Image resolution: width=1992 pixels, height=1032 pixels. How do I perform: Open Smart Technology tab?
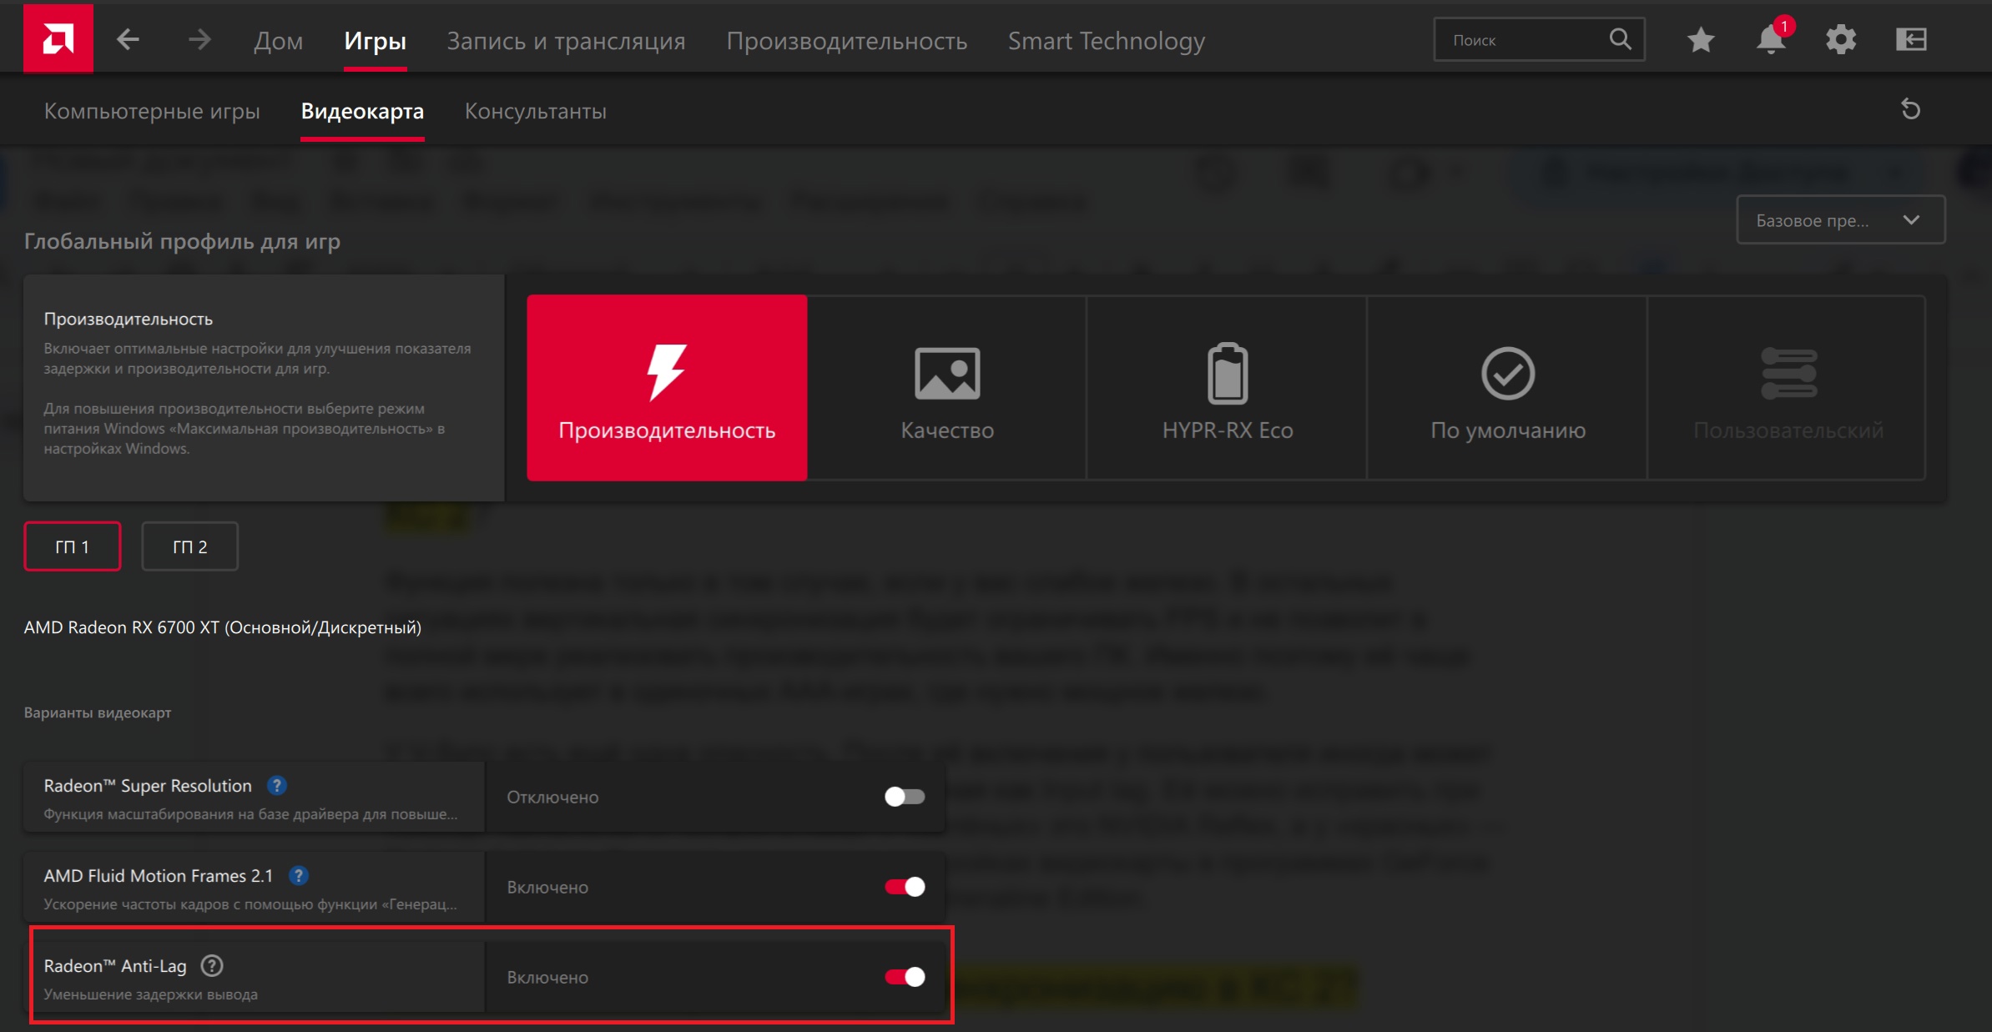click(1107, 40)
